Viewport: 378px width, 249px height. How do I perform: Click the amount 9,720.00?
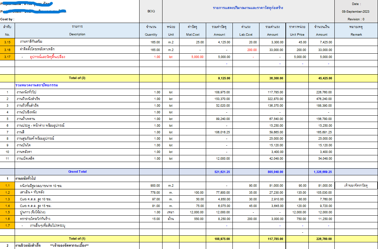pyautogui.click(x=326, y=206)
